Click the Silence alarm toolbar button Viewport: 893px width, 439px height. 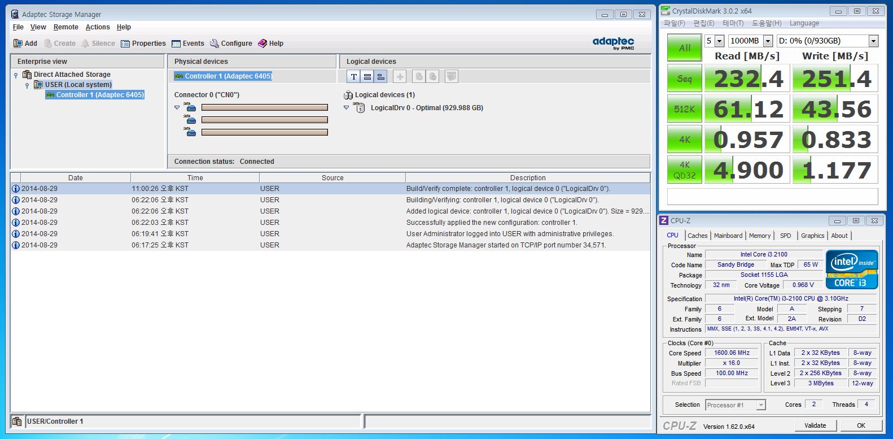click(x=98, y=44)
